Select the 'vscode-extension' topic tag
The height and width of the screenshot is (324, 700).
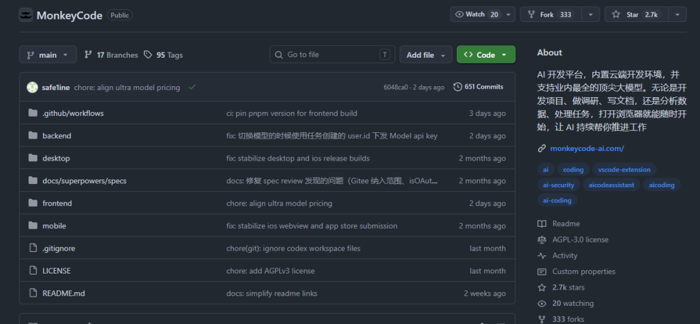click(x=625, y=170)
